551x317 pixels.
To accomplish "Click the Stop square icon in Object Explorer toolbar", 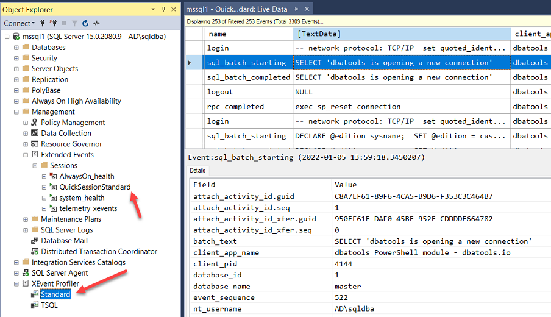I will coord(64,23).
